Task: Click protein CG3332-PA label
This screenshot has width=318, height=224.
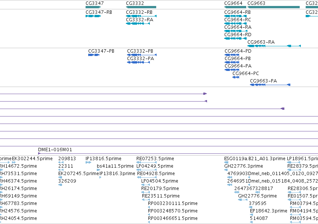Action: [141, 59]
